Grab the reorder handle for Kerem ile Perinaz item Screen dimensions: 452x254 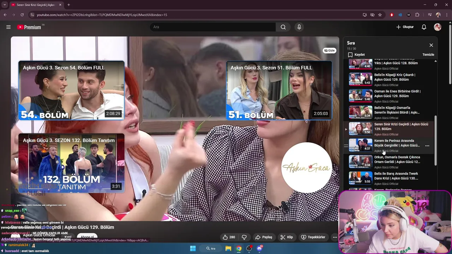tap(346, 146)
